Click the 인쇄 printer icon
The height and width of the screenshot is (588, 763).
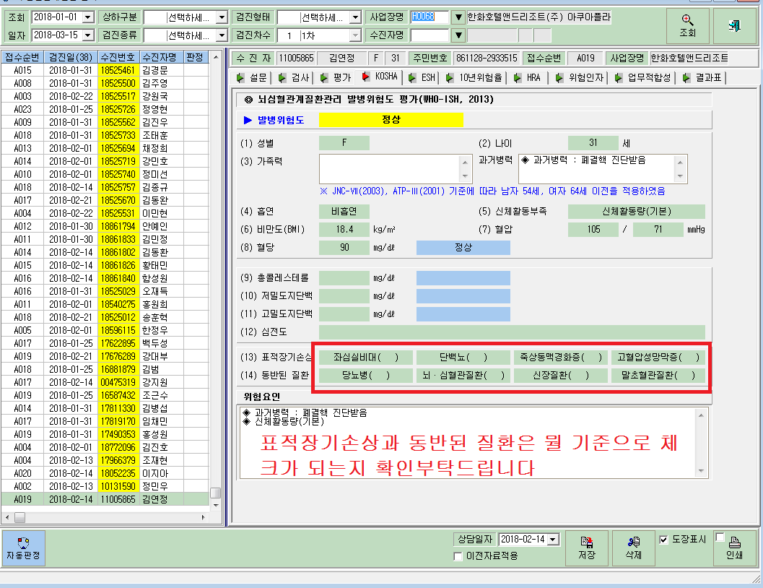pyautogui.click(x=734, y=542)
